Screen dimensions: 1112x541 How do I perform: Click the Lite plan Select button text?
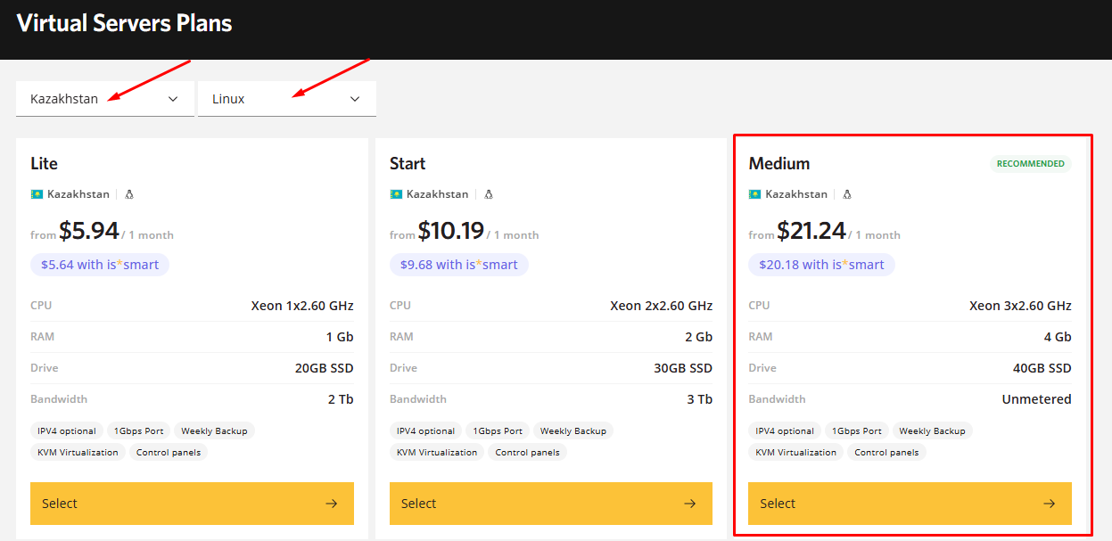pyautogui.click(x=60, y=504)
